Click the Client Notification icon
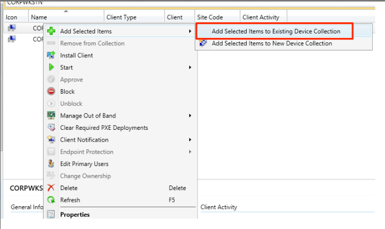Image resolution: width=385 pixels, height=229 pixels. pyautogui.click(x=51, y=139)
